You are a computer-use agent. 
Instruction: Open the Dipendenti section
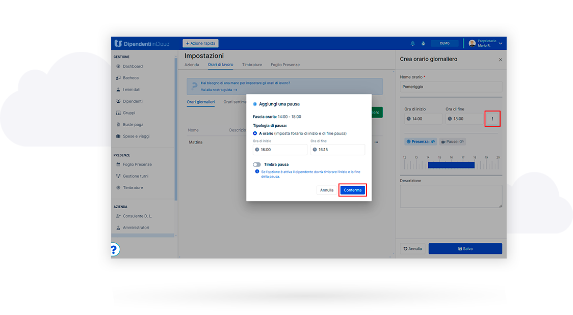click(x=132, y=101)
